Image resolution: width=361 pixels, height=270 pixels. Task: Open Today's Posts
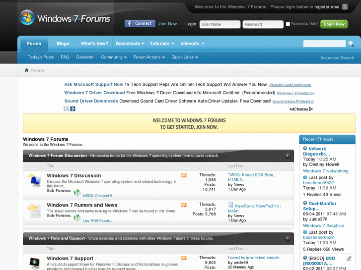click(x=41, y=57)
